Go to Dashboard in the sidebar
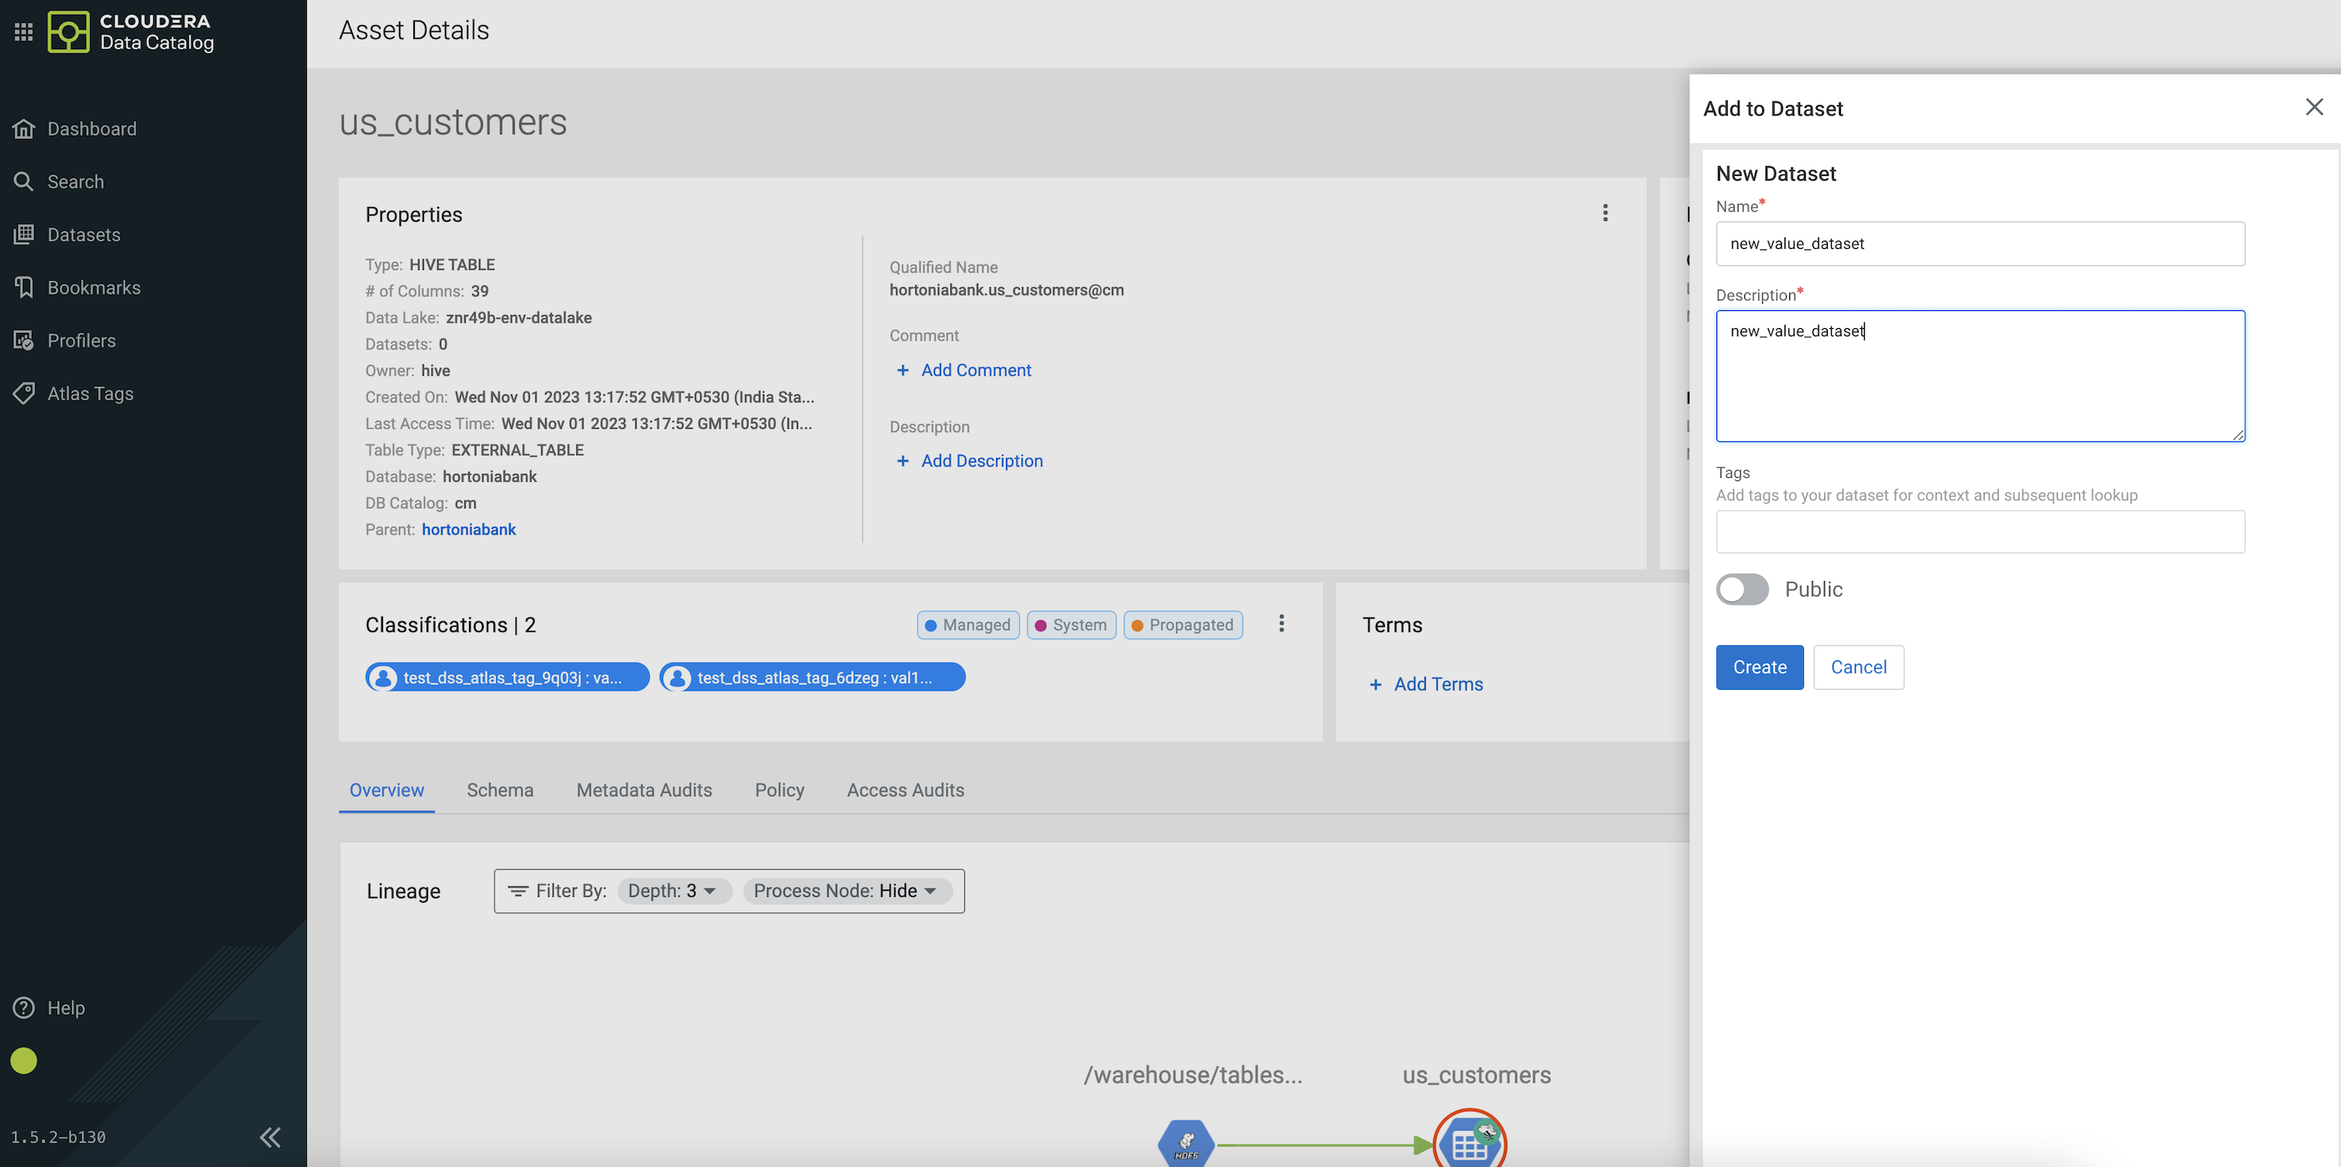 point(91,129)
